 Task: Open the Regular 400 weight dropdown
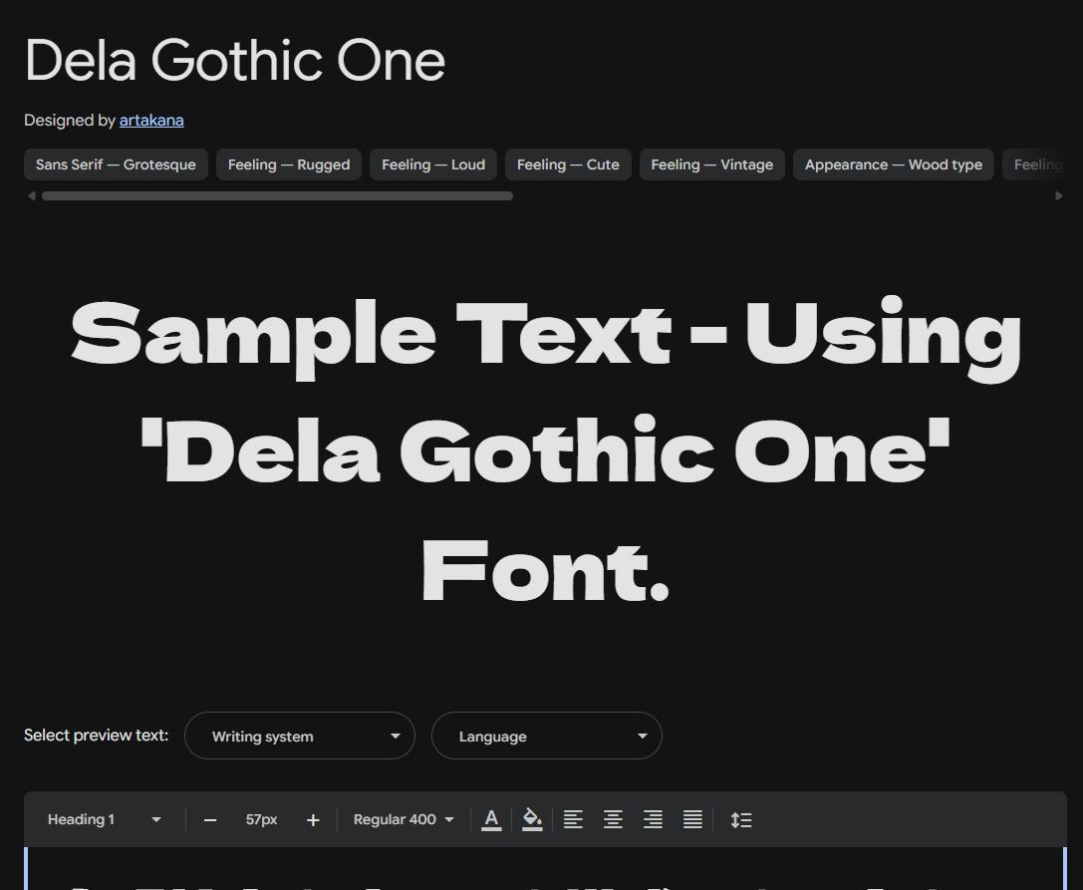pyautogui.click(x=404, y=819)
